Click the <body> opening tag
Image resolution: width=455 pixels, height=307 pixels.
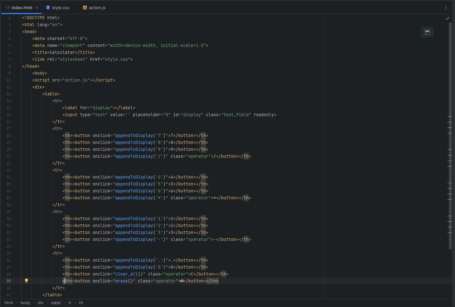pyautogui.click(x=40, y=73)
